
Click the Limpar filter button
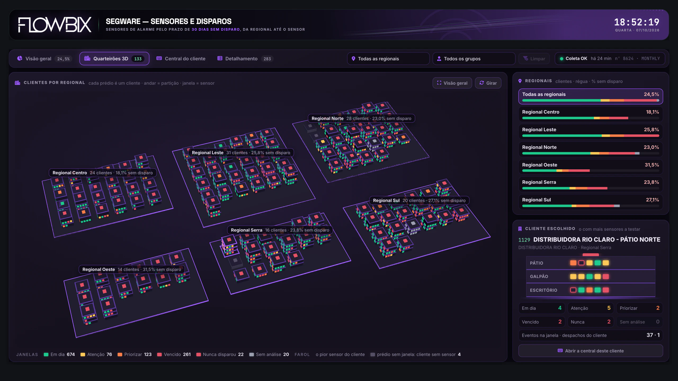click(534, 58)
